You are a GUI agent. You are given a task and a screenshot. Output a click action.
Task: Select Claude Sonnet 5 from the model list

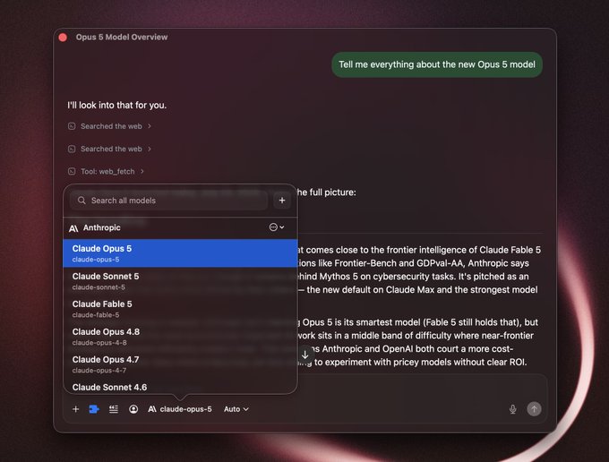[x=180, y=281]
